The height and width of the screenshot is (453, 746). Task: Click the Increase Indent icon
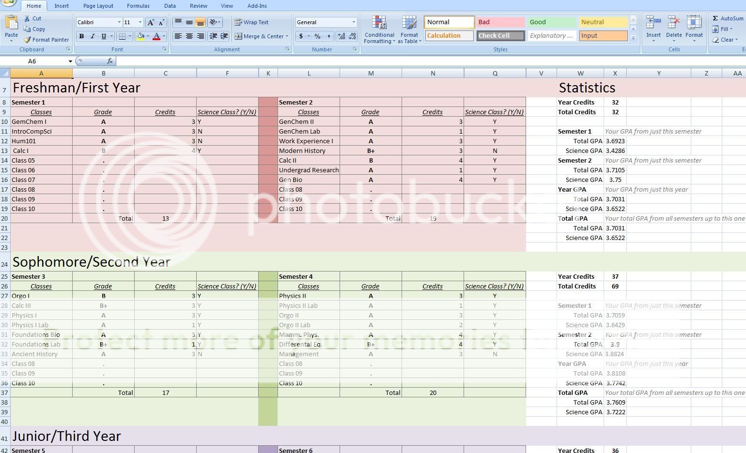(x=224, y=36)
